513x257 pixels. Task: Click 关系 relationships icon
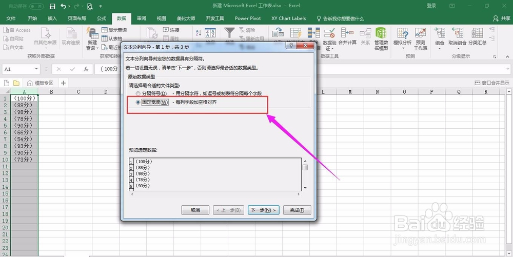point(365,36)
